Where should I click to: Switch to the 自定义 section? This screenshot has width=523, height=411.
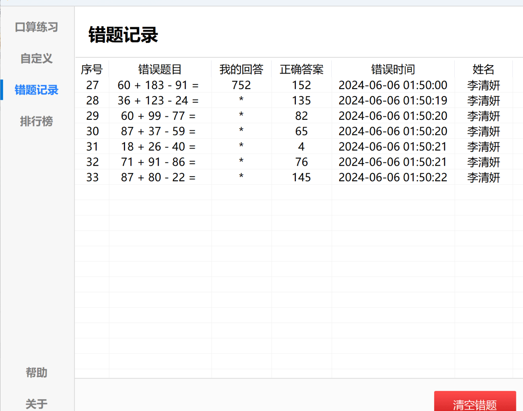pos(37,58)
